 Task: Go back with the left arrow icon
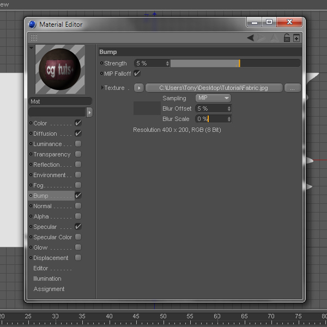click(x=250, y=38)
